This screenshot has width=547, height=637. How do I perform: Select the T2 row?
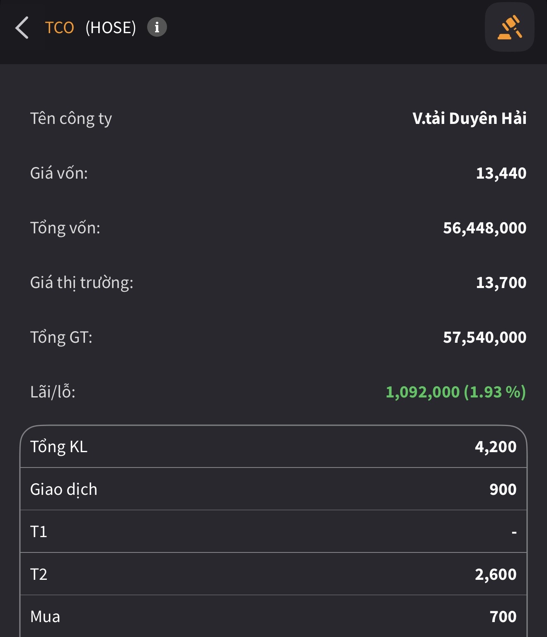click(x=273, y=574)
